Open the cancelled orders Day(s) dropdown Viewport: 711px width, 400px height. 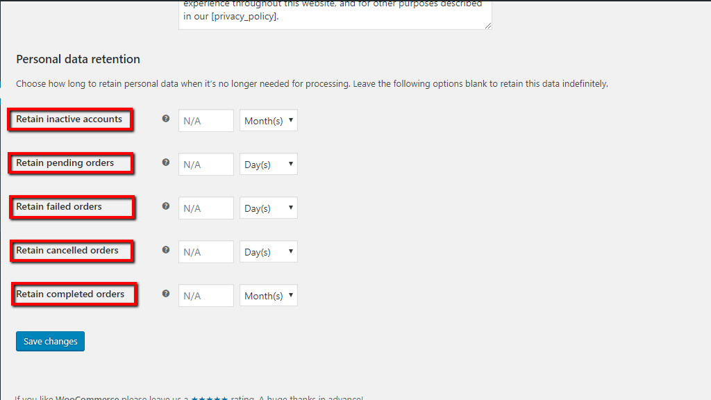tap(268, 251)
